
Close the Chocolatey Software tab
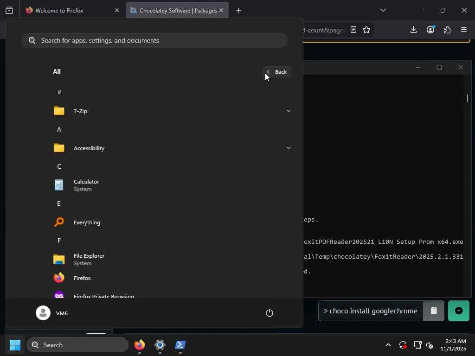pyautogui.click(x=221, y=10)
